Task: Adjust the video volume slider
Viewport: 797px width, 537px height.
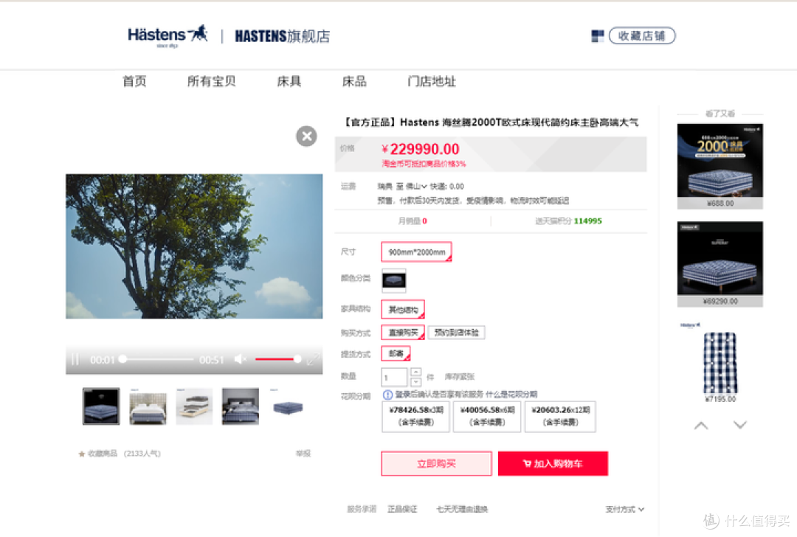Action: [x=277, y=360]
